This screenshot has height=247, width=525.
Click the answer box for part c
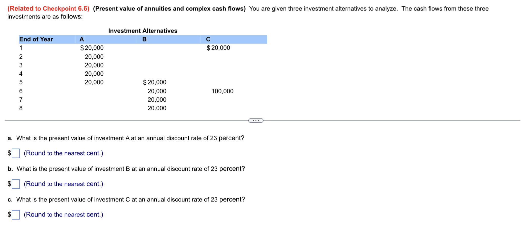coord(16,214)
